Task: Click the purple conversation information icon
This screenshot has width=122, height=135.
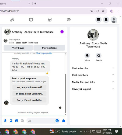Action: pos(62,32)
